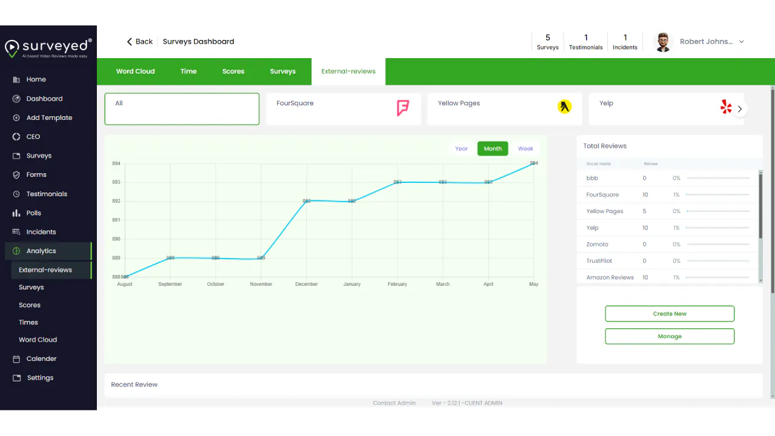Select the Month chart range
775x436 pixels.
(x=493, y=148)
